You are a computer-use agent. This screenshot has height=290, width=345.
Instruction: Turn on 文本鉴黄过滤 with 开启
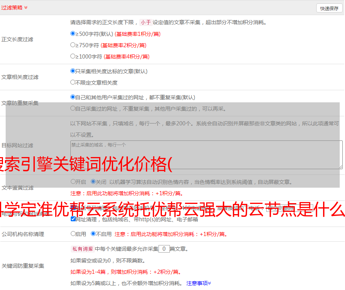coord(73,182)
